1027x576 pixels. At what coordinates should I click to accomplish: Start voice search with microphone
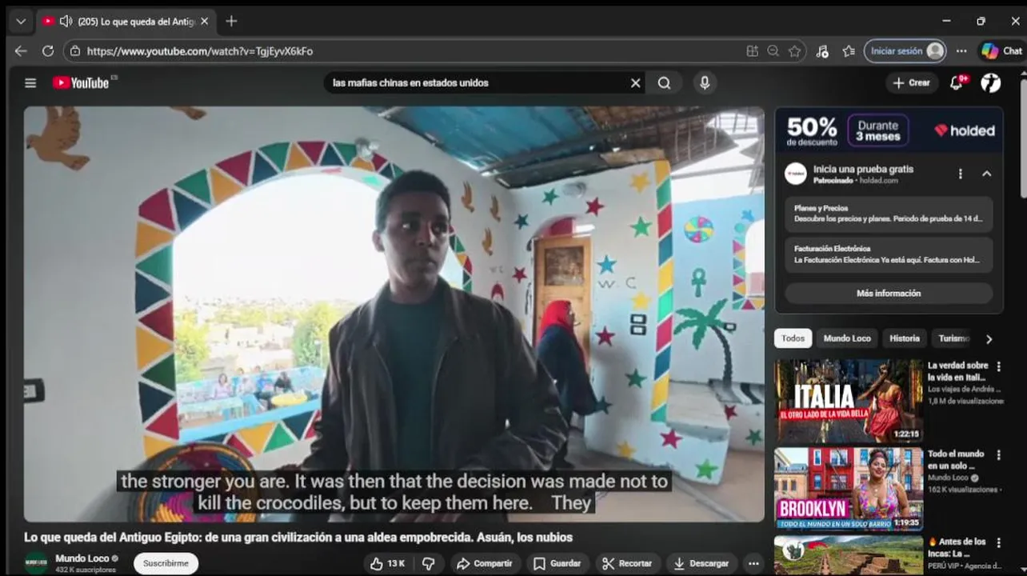(705, 82)
